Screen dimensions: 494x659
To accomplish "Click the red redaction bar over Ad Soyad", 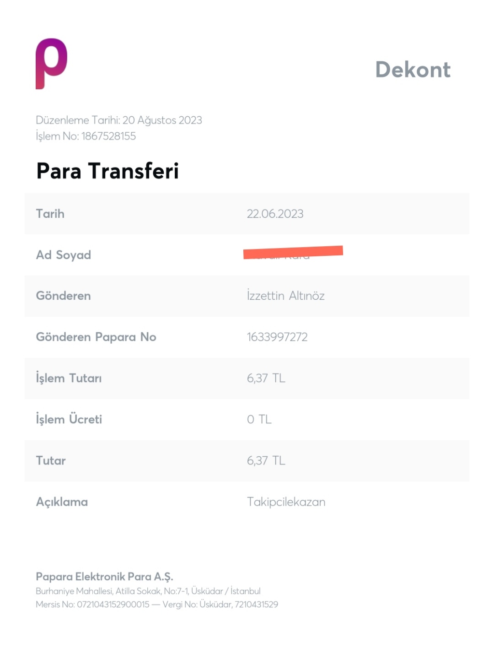I will coord(293,252).
